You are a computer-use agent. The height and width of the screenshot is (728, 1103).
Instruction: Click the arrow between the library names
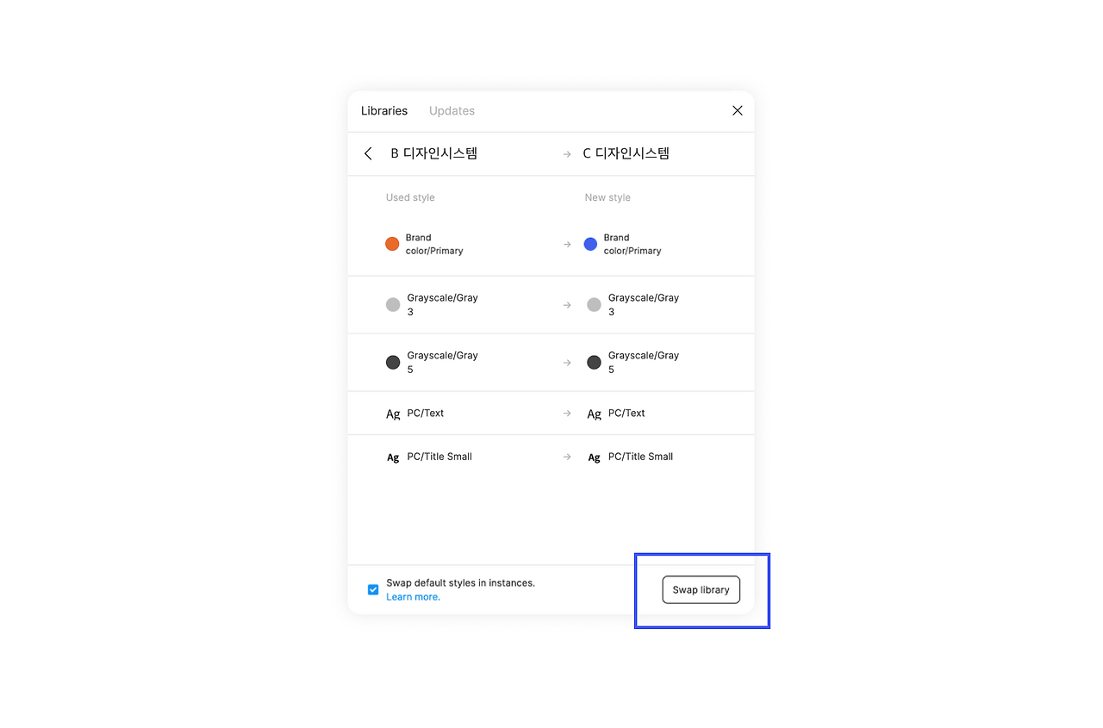pos(567,154)
